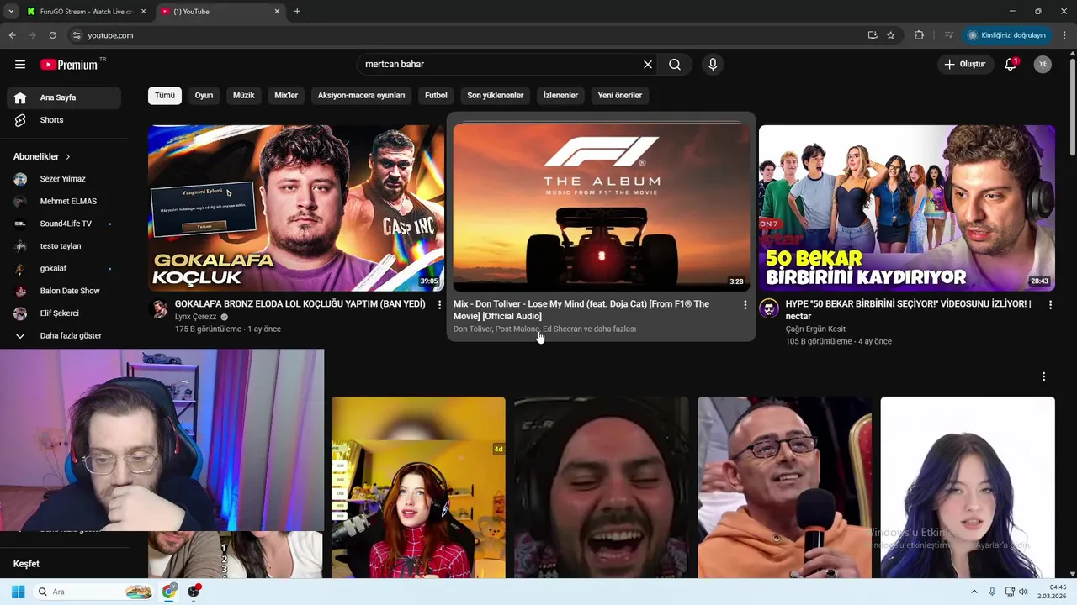The height and width of the screenshot is (605, 1077).
Task: Open more options for GOKALAF'A BRONZ video
Action: (x=439, y=305)
